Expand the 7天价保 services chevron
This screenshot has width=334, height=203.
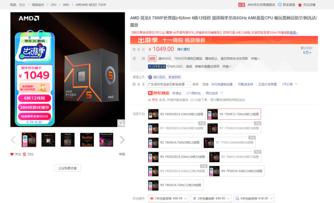tap(296, 84)
